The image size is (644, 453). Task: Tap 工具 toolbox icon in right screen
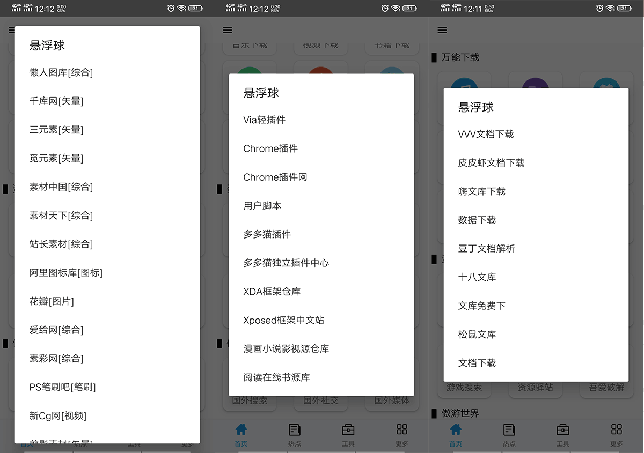point(563,429)
